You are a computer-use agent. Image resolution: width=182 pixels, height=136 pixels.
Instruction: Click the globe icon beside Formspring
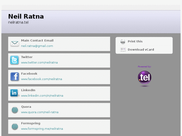tap(15, 127)
